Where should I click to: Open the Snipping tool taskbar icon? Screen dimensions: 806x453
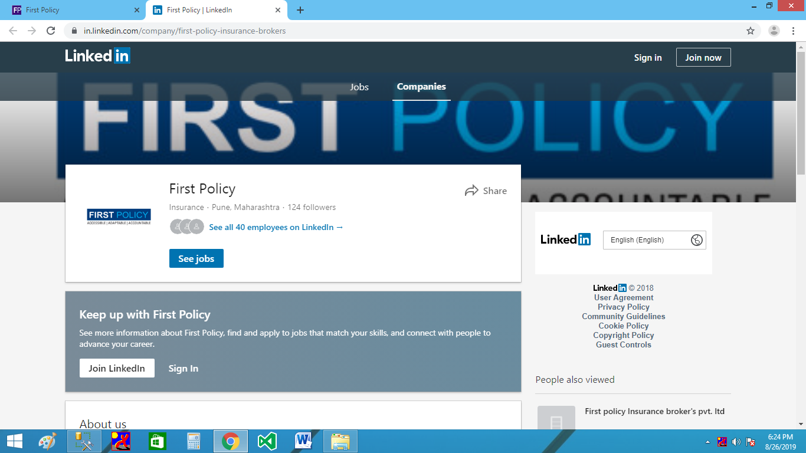click(x=84, y=441)
